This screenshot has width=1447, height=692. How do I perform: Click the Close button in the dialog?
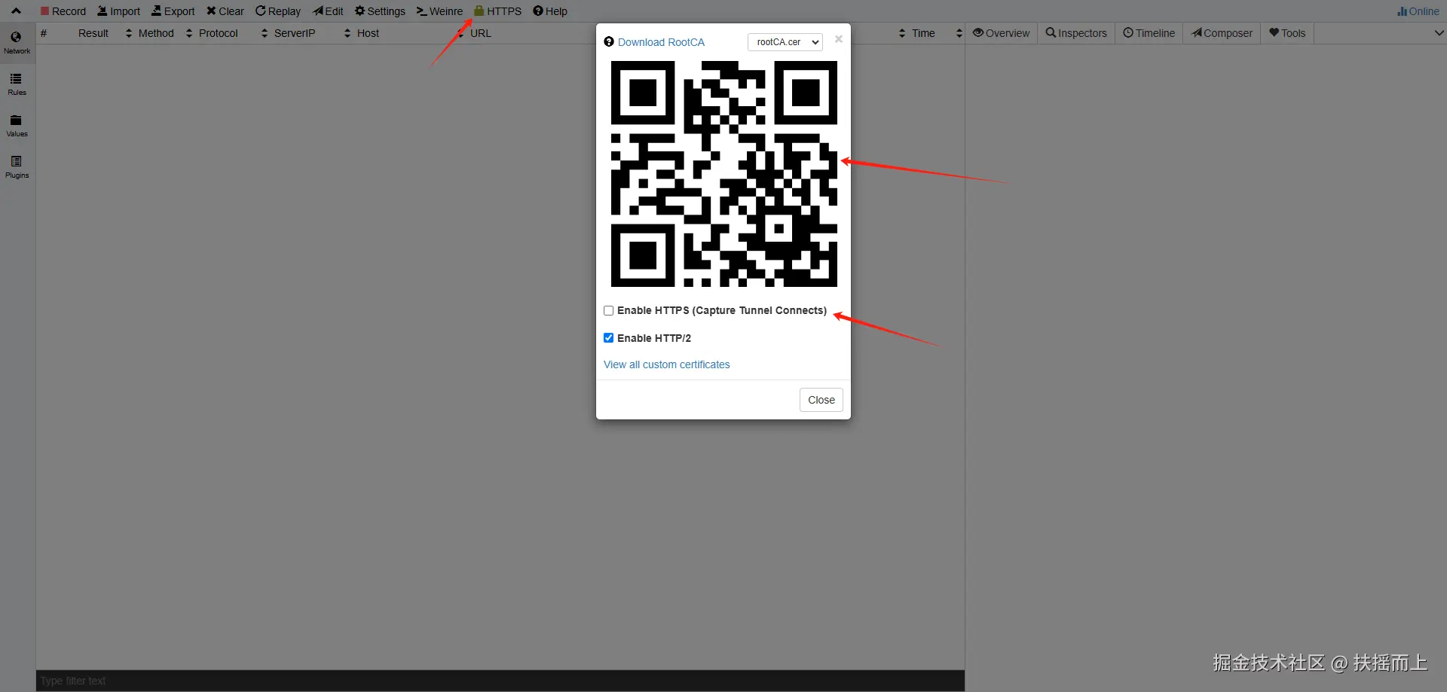[x=821, y=400]
